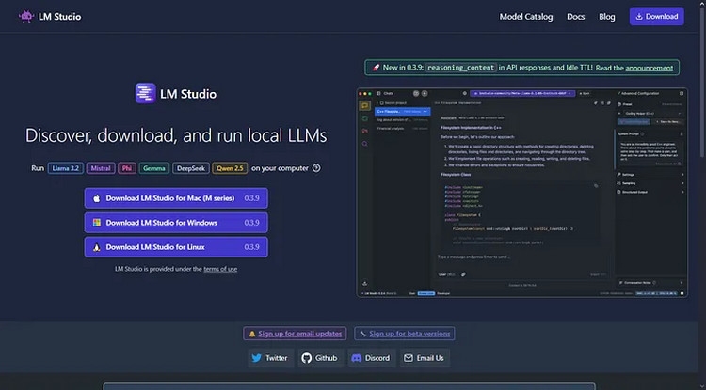Open the loaded model dropdown in the preview top bar
This screenshot has height=390, width=706.
pos(522,93)
